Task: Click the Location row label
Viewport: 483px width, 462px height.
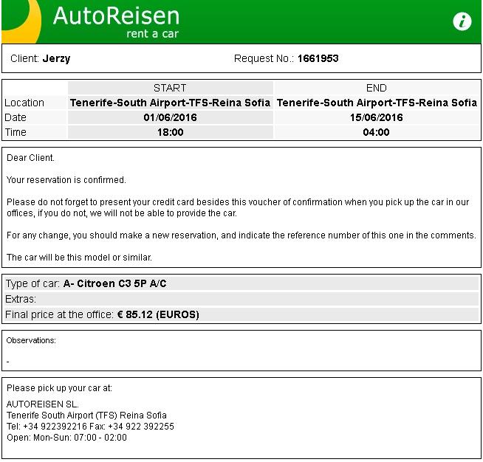Action: click(x=24, y=103)
